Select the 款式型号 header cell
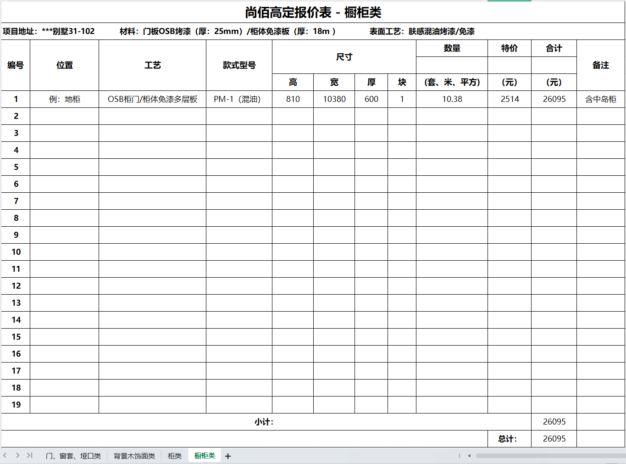The width and height of the screenshot is (626, 464). tap(239, 65)
